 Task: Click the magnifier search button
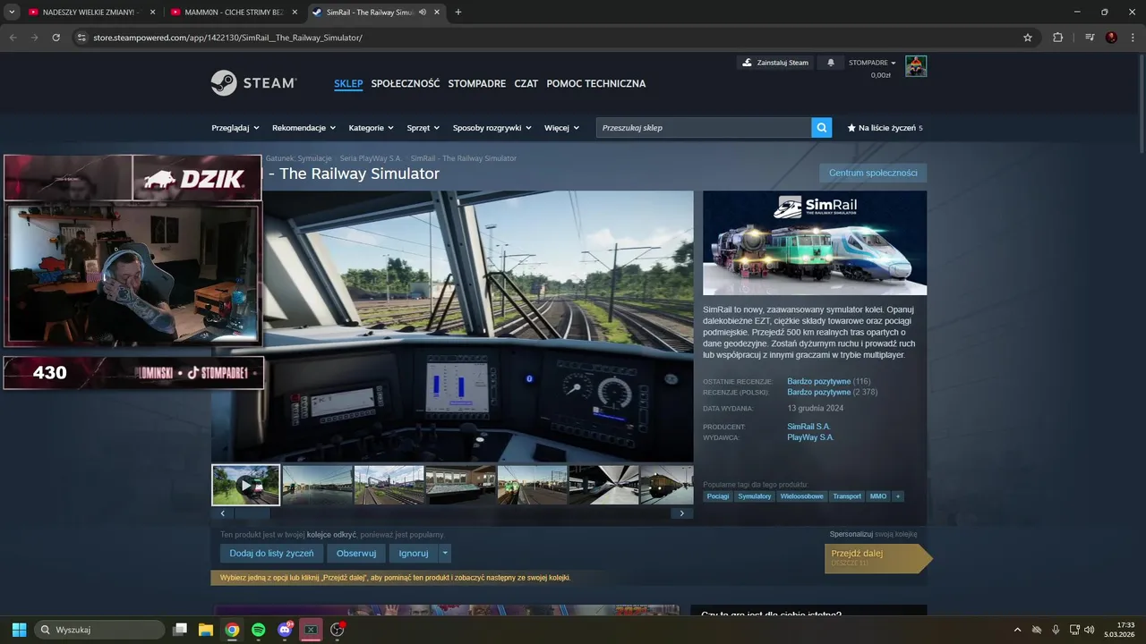822,128
